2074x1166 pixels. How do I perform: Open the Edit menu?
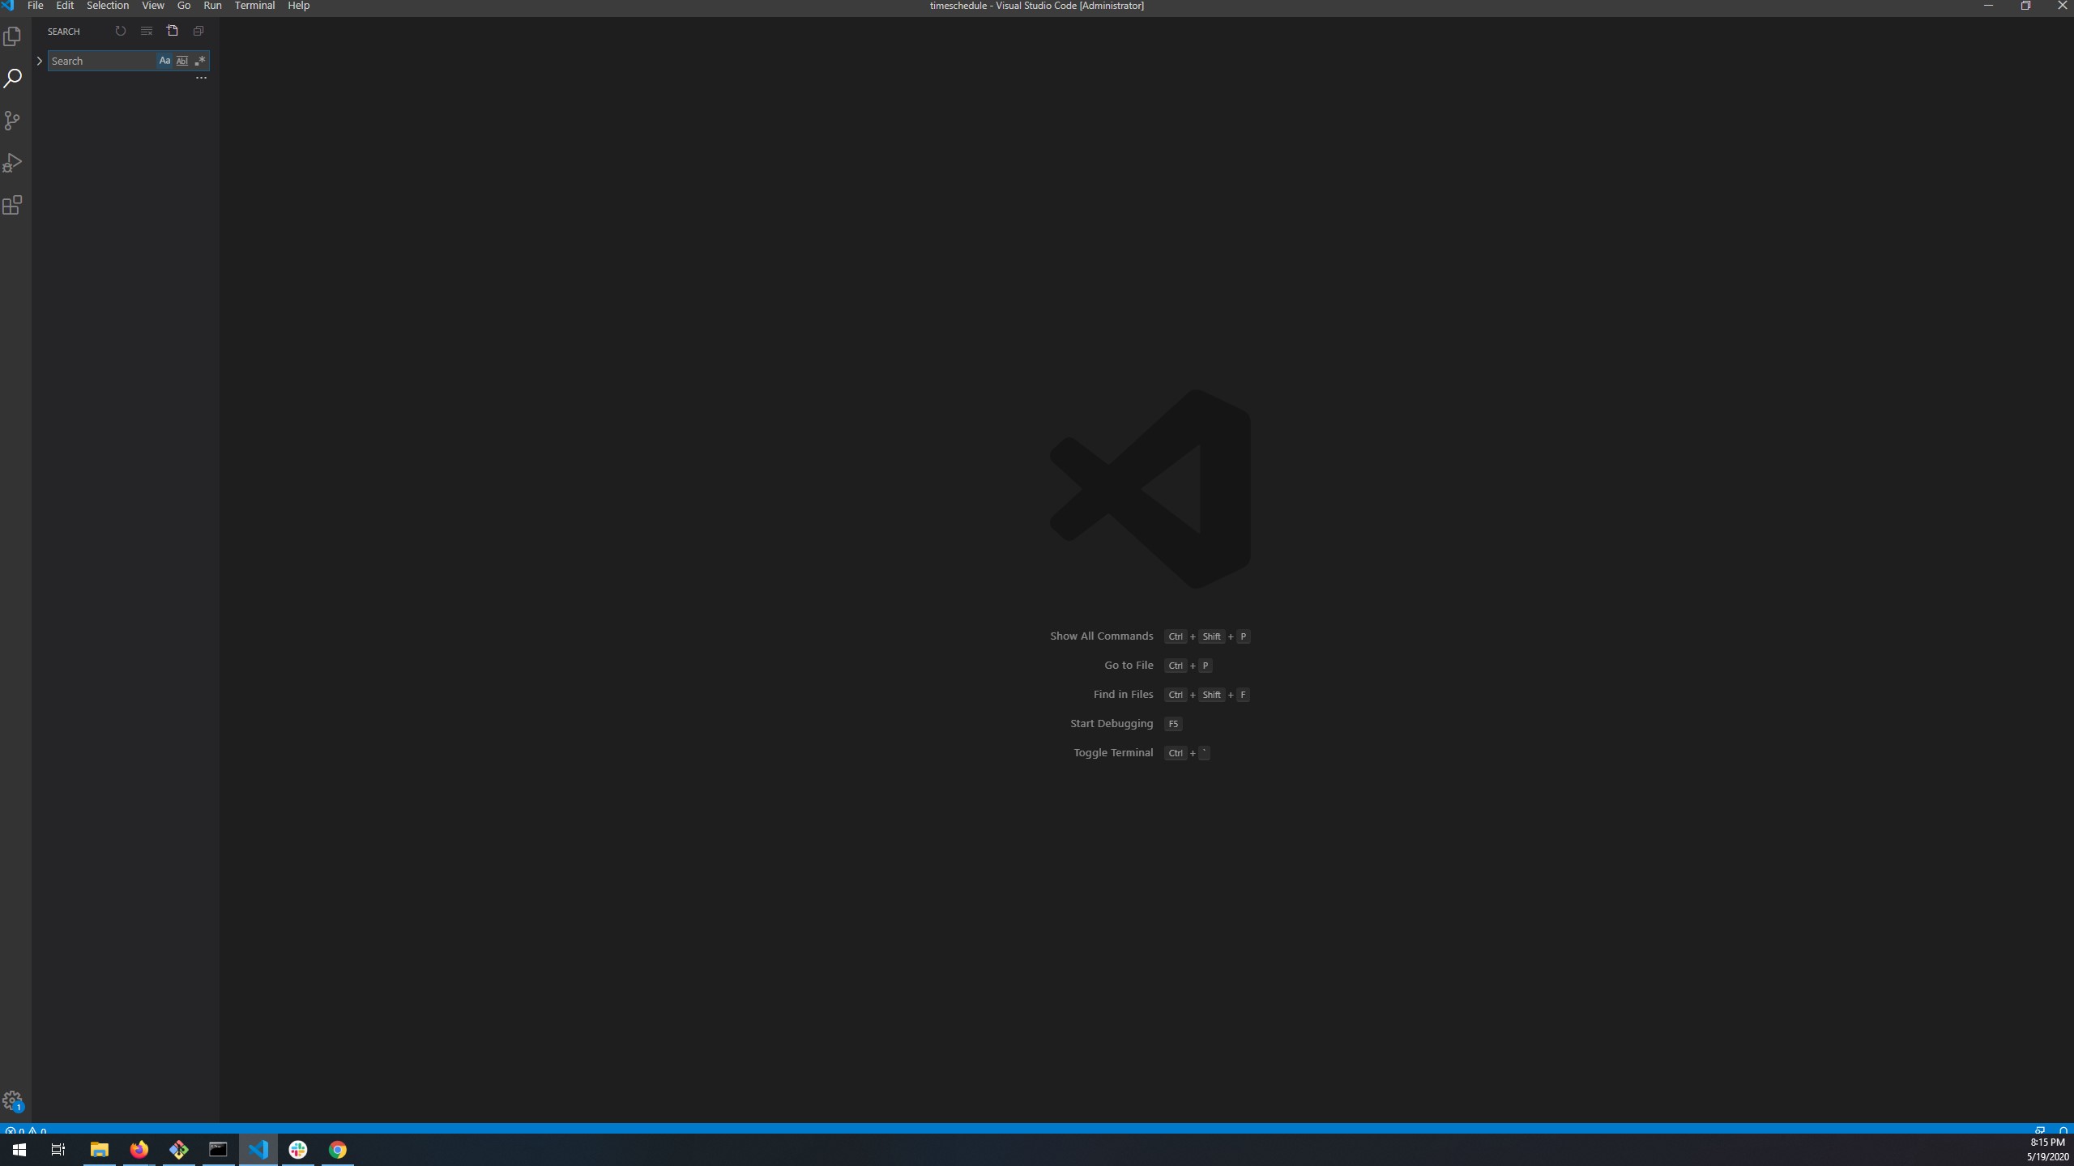pyautogui.click(x=65, y=6)
